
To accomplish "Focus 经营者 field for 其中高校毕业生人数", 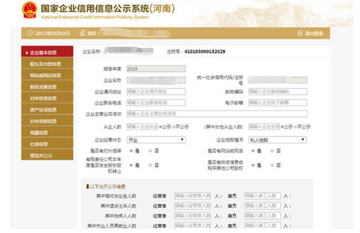I will 193,195.
